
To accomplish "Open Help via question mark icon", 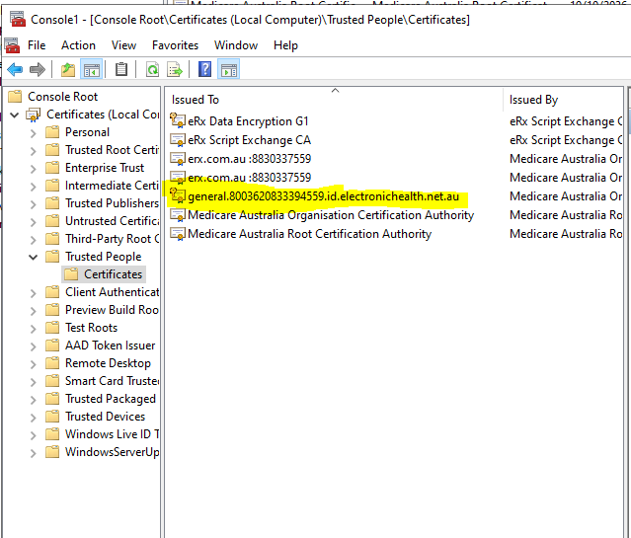I will pyautogui.click(x=204, y=70).
